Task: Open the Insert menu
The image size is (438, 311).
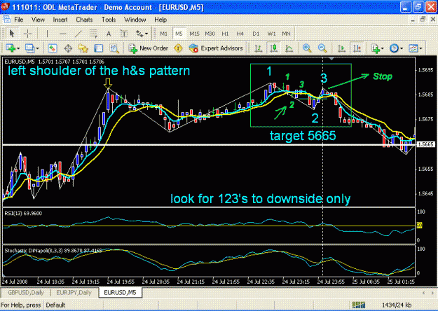Action: 60,20
